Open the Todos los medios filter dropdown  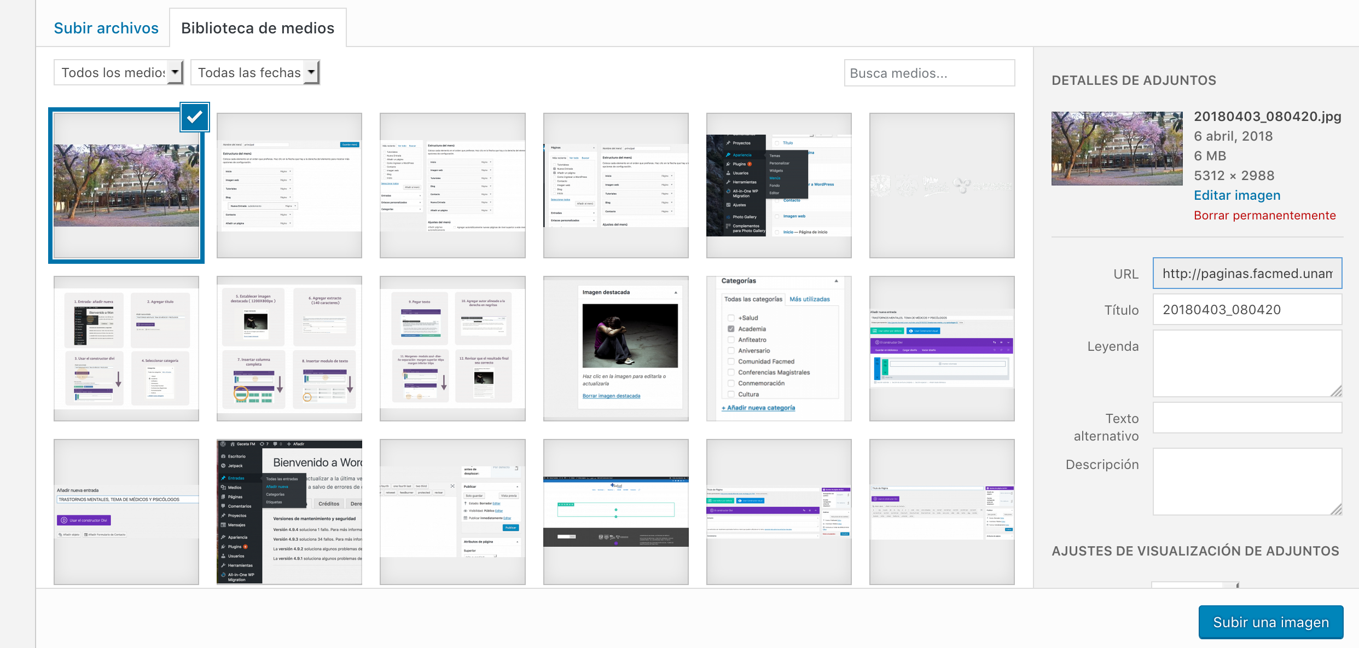coord(118,72)
